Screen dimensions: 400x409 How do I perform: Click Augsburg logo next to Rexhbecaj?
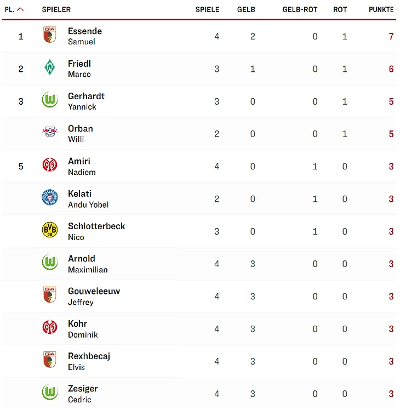50,360
